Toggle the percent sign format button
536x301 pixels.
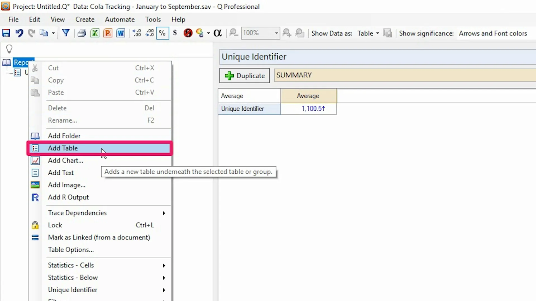coord(162,33)
